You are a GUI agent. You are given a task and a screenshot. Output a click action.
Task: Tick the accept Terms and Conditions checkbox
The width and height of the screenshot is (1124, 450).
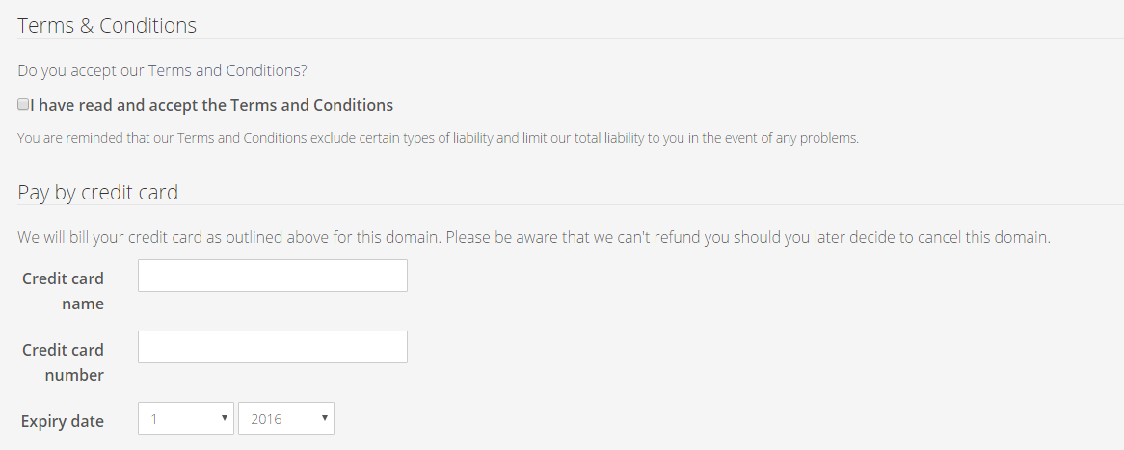coord(23,104)
